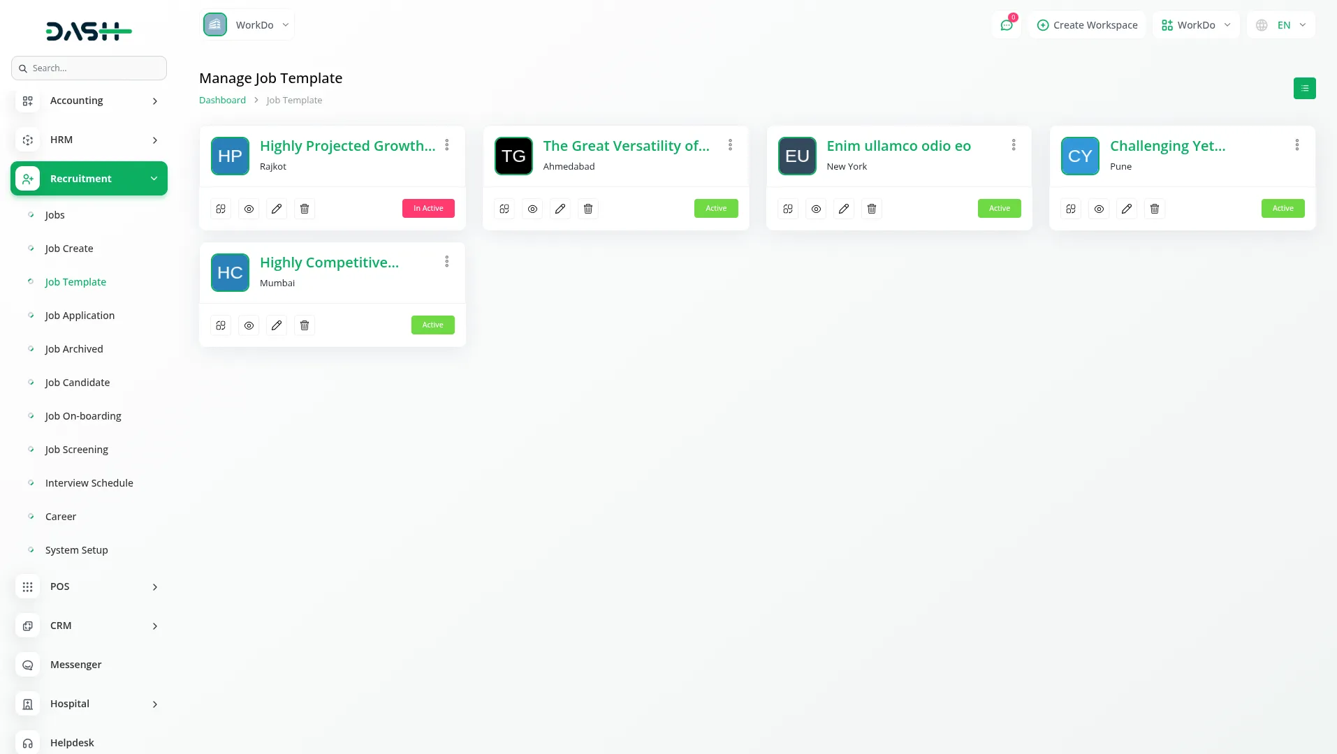Follow the Dashboard breadcrumb link
The height and width of the screenshot is (754, 1337).
[222, 101]
